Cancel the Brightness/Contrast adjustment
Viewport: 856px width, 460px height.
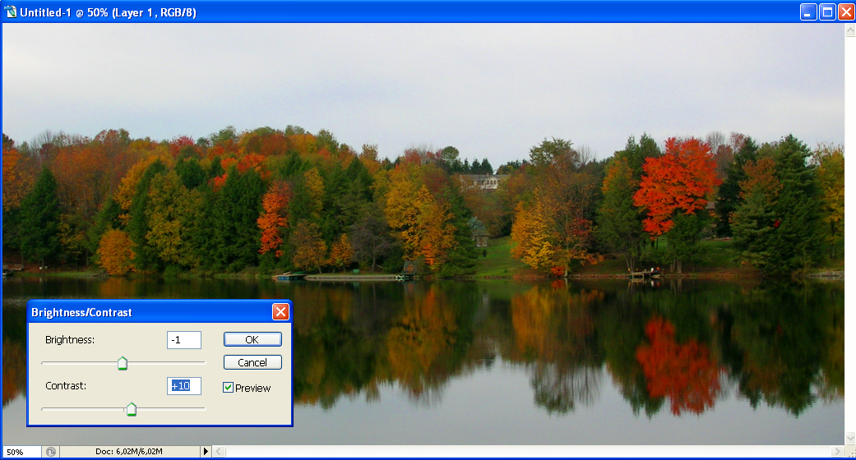point(252,362)
